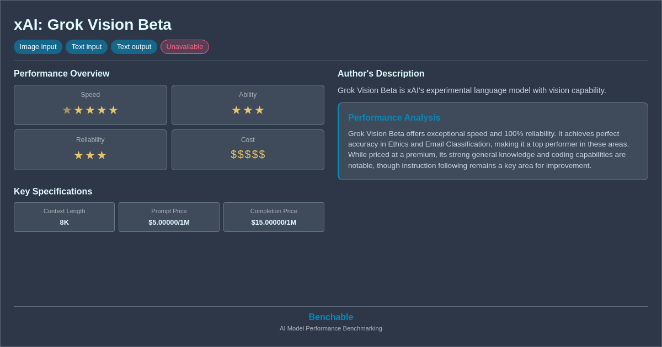Viewport: 662px width, 347px height.
Task: Switch to the Author's Description section
Action: (x=381, y=73)
